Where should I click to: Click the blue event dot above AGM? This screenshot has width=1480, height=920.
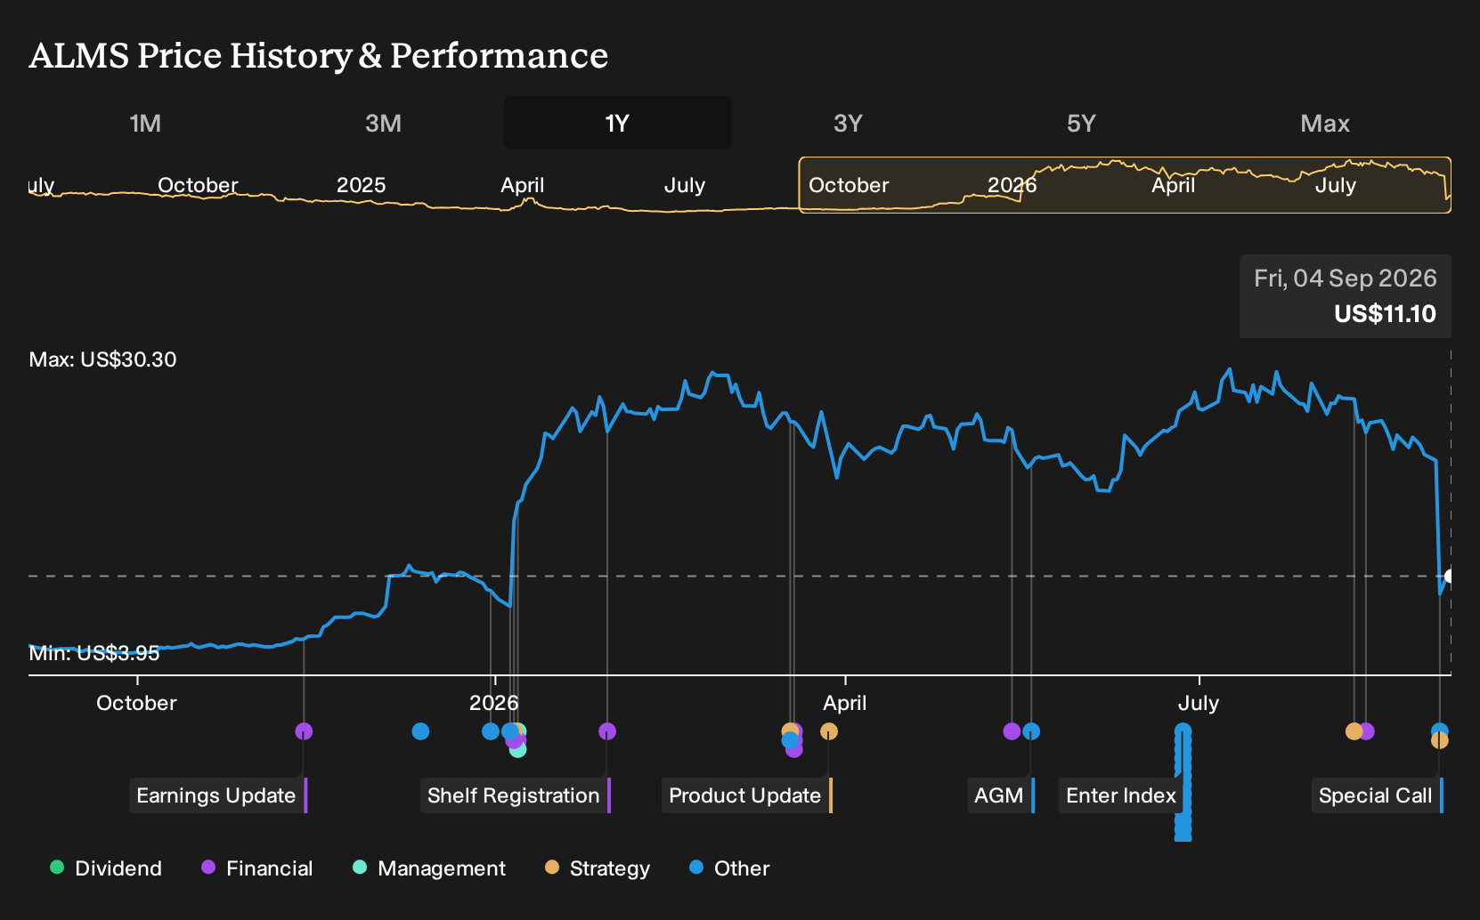[1031, 731]
